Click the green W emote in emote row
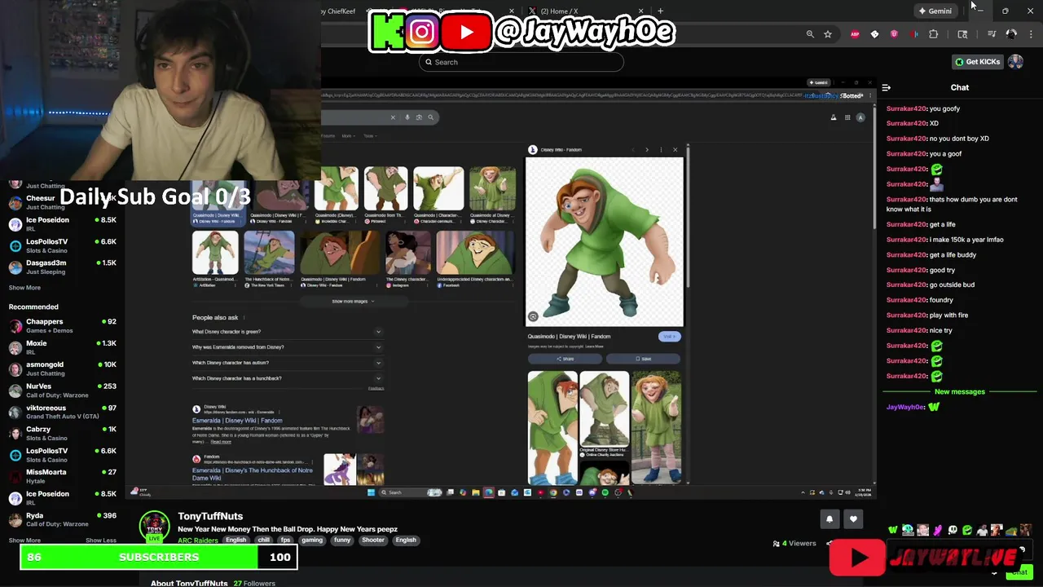The width and height of the screenshot is (1043, 587). click(x=893, y=530)
